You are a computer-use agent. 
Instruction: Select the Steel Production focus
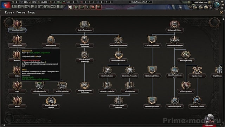pyautogui.click(x=107, y=72)
